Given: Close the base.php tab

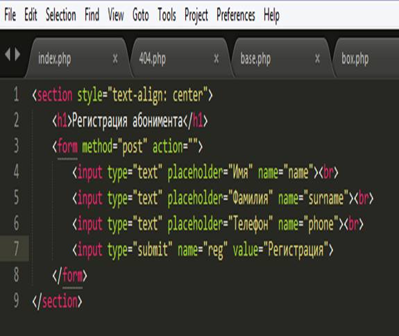Looking at the screenshot, I should (x=317, y=59).
